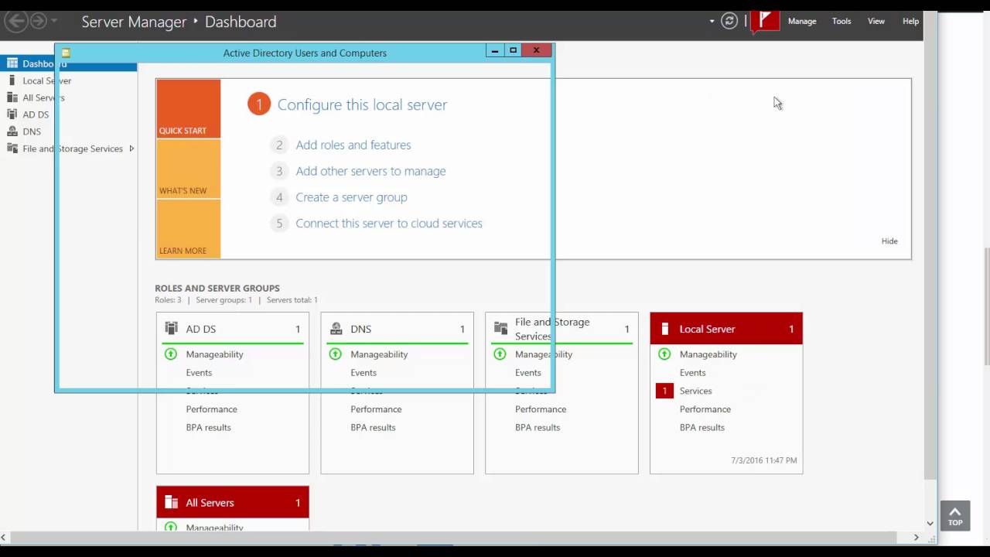Image resolution: width=990 pixels, height=557 pixels.
Task: Click the AD DS tile icon
Action: click(171, 329)
